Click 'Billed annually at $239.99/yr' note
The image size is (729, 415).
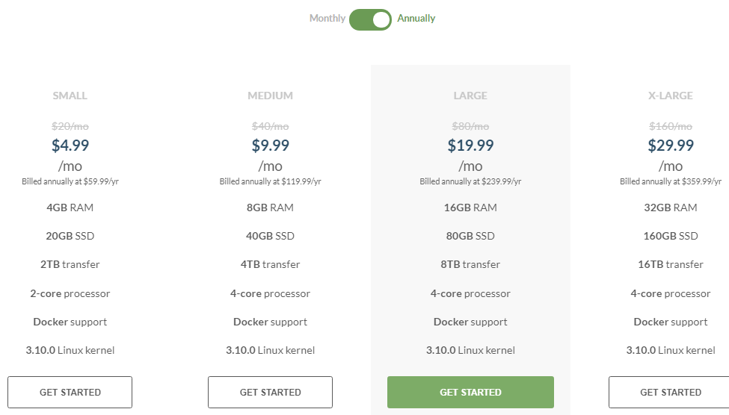[x=470, y=181]
